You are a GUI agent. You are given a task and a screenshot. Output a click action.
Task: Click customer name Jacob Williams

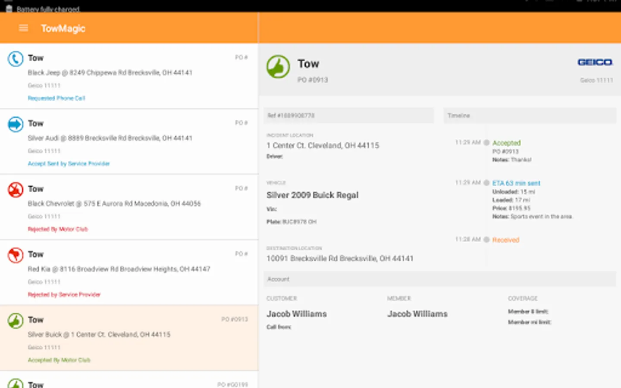297,314
